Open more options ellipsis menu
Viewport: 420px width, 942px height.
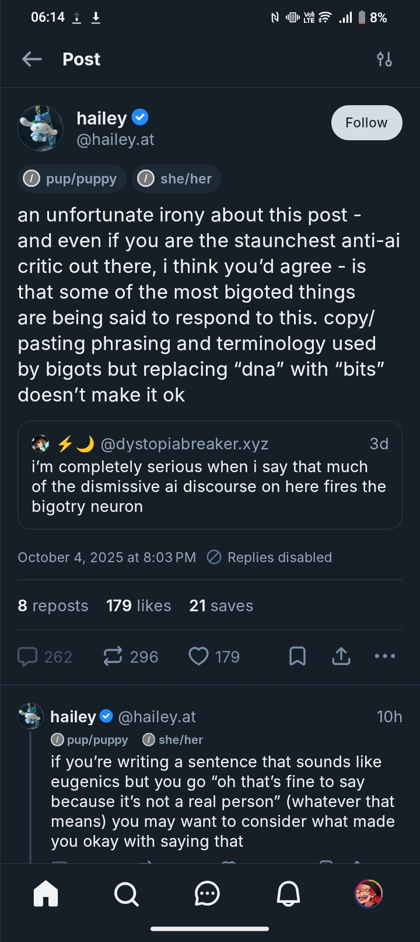[385, 657]
